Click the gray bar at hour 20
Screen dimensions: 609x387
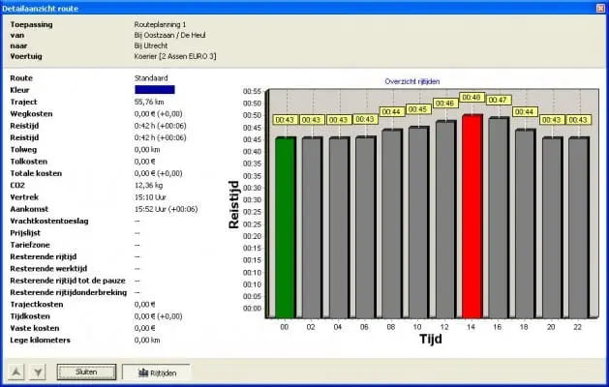(x=552, y=227)
